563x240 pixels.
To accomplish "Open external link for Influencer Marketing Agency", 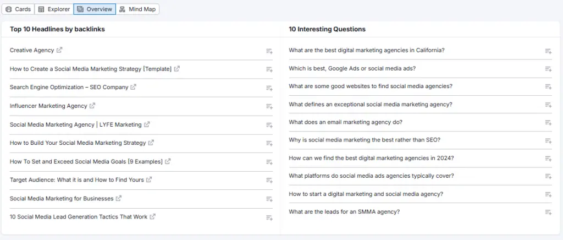I will pos(92,106).
